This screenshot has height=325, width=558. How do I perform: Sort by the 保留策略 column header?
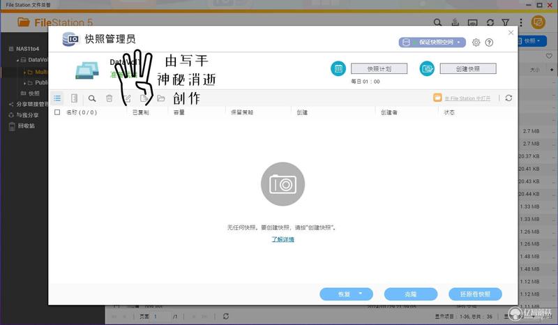[x=242, y=112]
